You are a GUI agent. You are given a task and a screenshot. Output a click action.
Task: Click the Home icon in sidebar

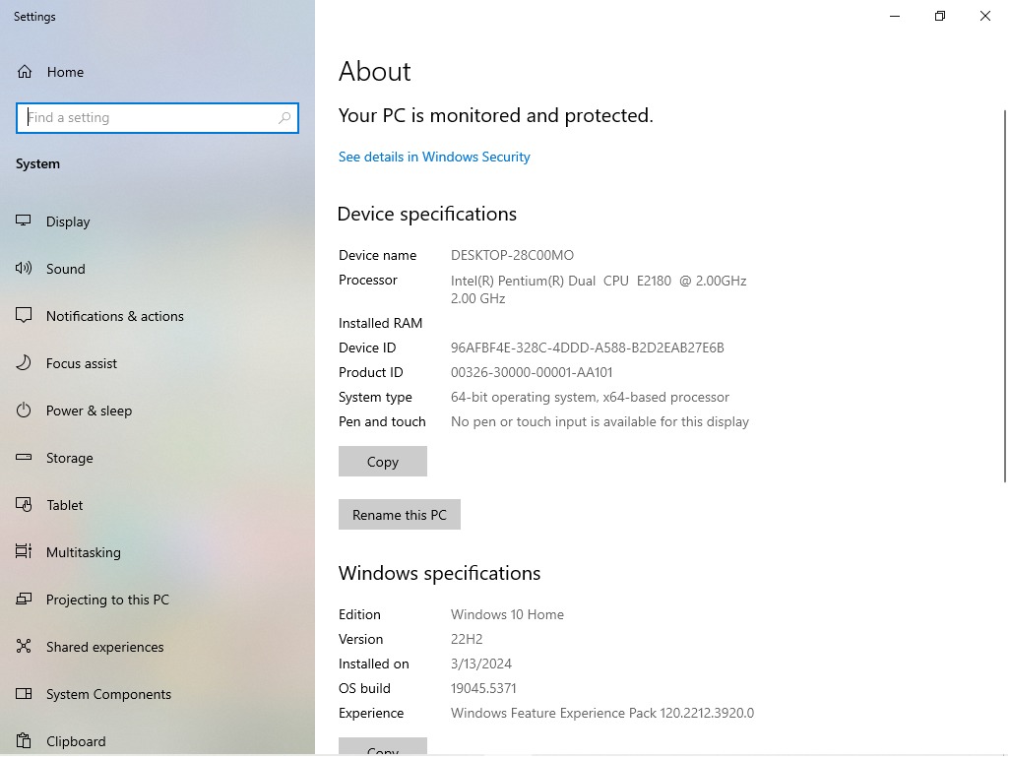pyautogui.click(x=25, y=72)
